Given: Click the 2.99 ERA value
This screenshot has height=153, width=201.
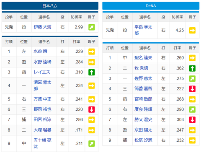Looking at the screenshot, I should pyautogui.click(x=79, y=27).
